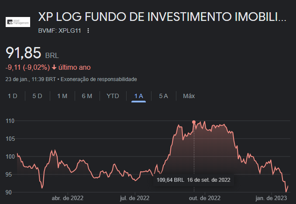The width and height of the screenshot is (296, 204).
Task: Click the BVMF: XPLG11 ticker text
Action: click(59, 31)
